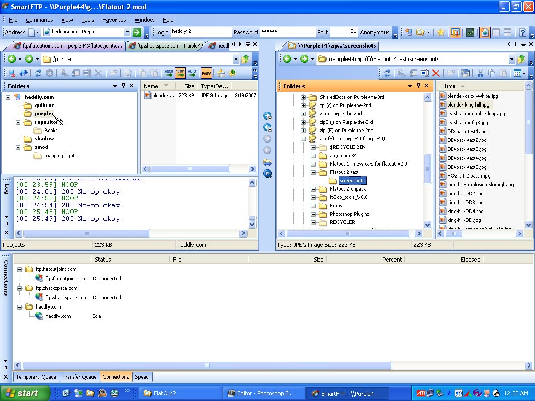This screenshot has width=535, height=401.
Task: Open the Address combo box dropdown
Action: [127, 32]
